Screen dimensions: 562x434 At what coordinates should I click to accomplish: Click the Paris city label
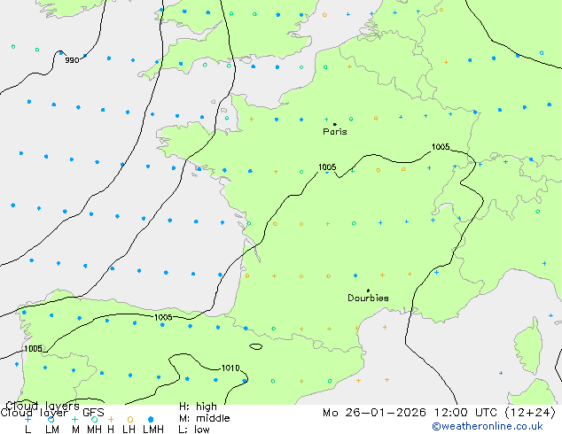(x=335, y=132)
